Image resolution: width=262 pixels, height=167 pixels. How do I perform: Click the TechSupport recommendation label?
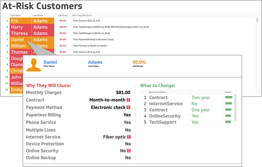point(163,122)
